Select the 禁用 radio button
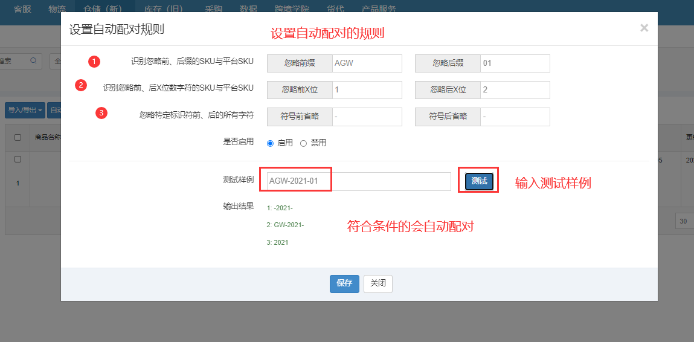 click(303, 143)
